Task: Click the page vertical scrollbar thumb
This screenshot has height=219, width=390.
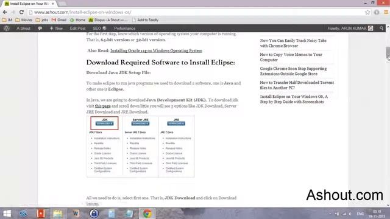Action: [388, 53]
